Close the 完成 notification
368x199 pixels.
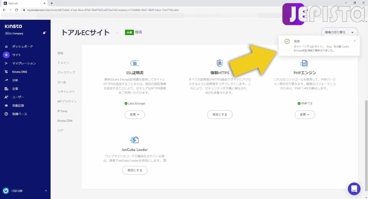355,41
